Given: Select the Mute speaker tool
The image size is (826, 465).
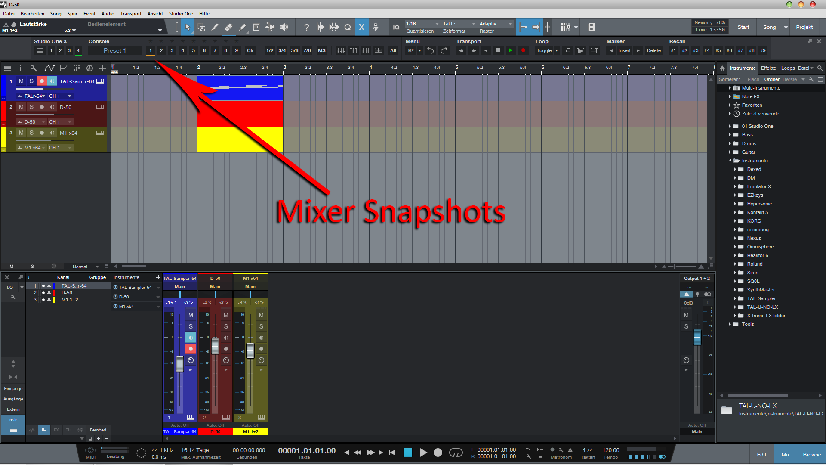Looking at the screenshot, I should (284, 27).
